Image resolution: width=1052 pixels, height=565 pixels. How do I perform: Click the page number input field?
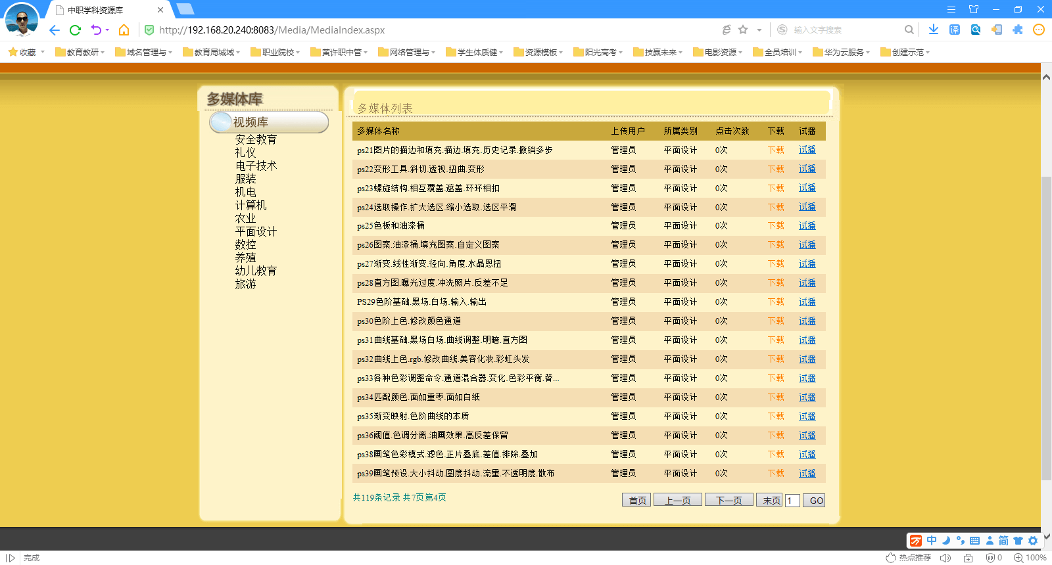(792, 501)
